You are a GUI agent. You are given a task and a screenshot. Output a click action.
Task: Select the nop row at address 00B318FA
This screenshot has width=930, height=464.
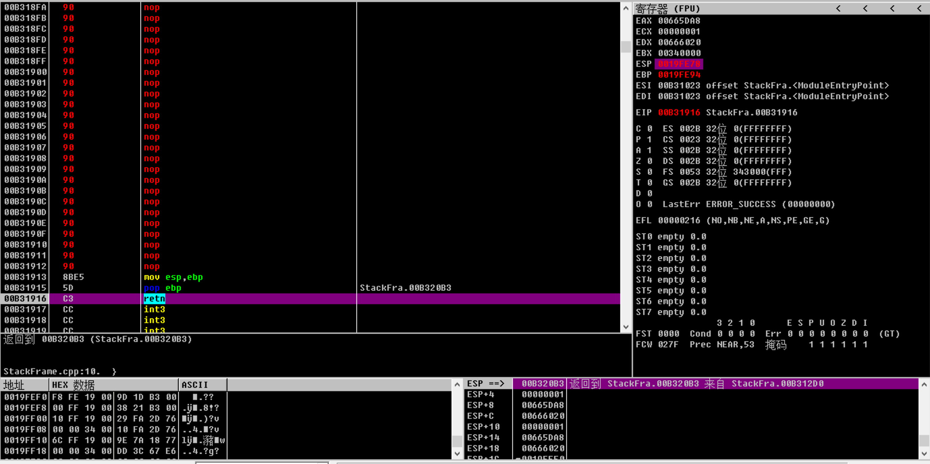(310, 7)
